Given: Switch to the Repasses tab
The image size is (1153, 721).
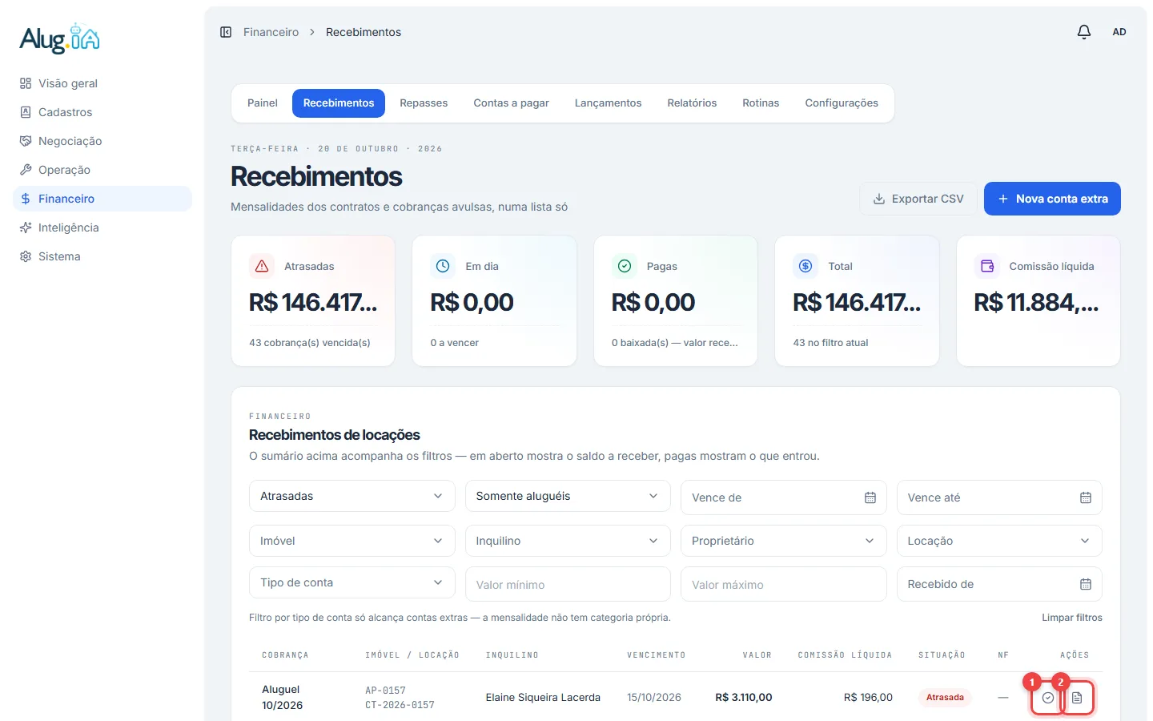Looking at the screenshot, I should [424, 103].
